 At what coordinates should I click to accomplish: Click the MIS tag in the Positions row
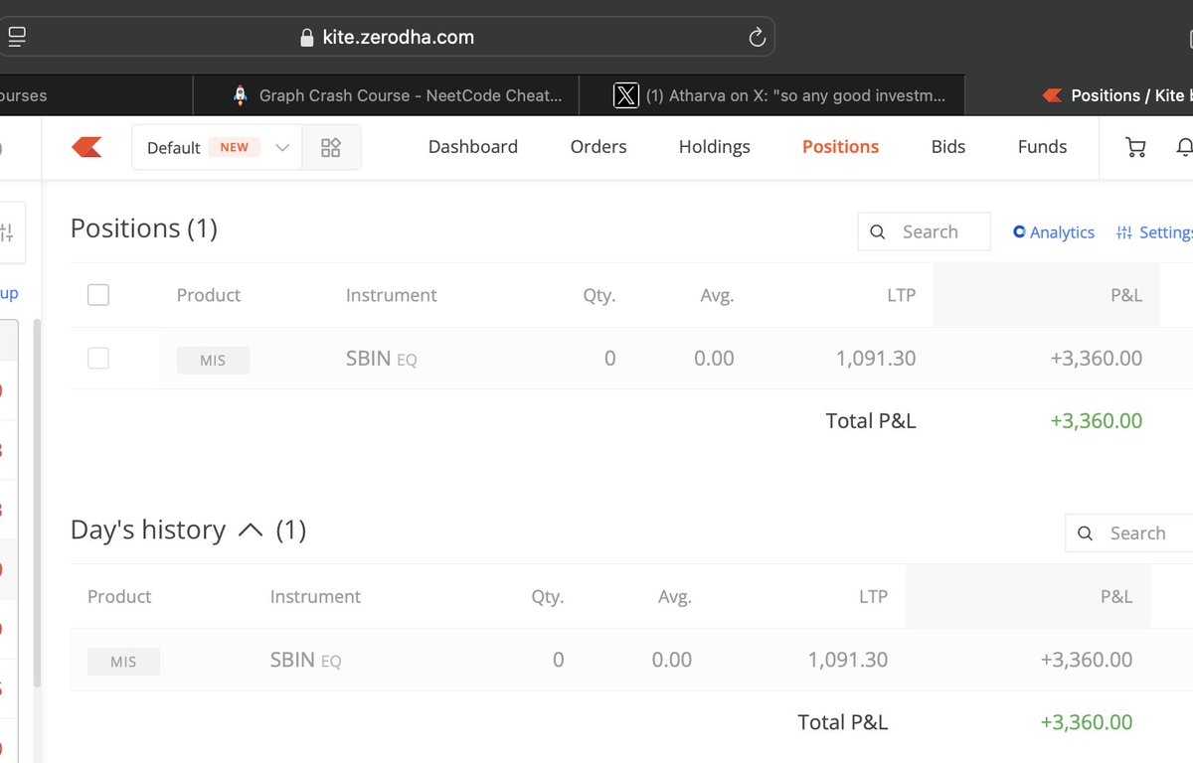(213, 360)
